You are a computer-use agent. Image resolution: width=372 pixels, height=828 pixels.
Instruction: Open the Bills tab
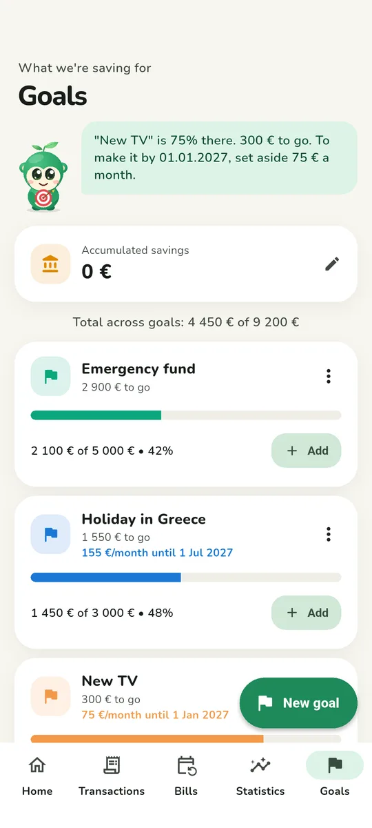click(x=186, y=776)
